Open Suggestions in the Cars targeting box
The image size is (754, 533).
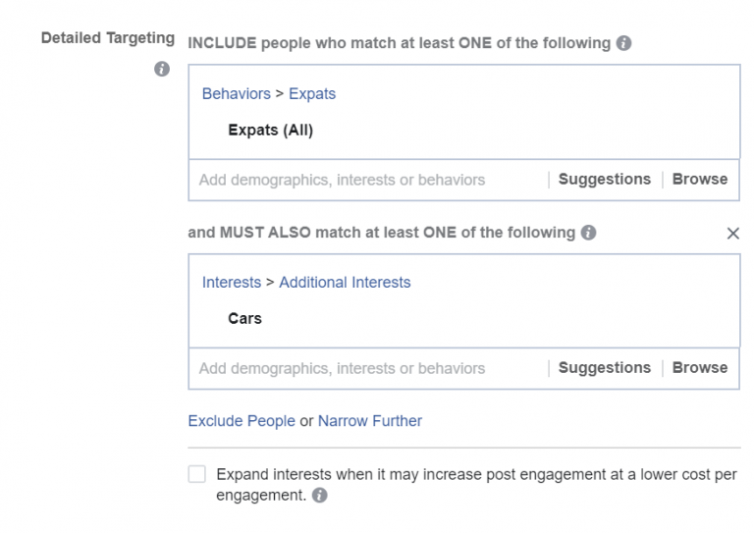(604, 368)
